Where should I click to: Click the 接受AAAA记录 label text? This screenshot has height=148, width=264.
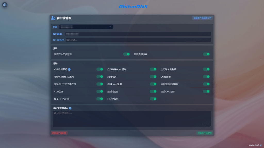coord(168,92)
